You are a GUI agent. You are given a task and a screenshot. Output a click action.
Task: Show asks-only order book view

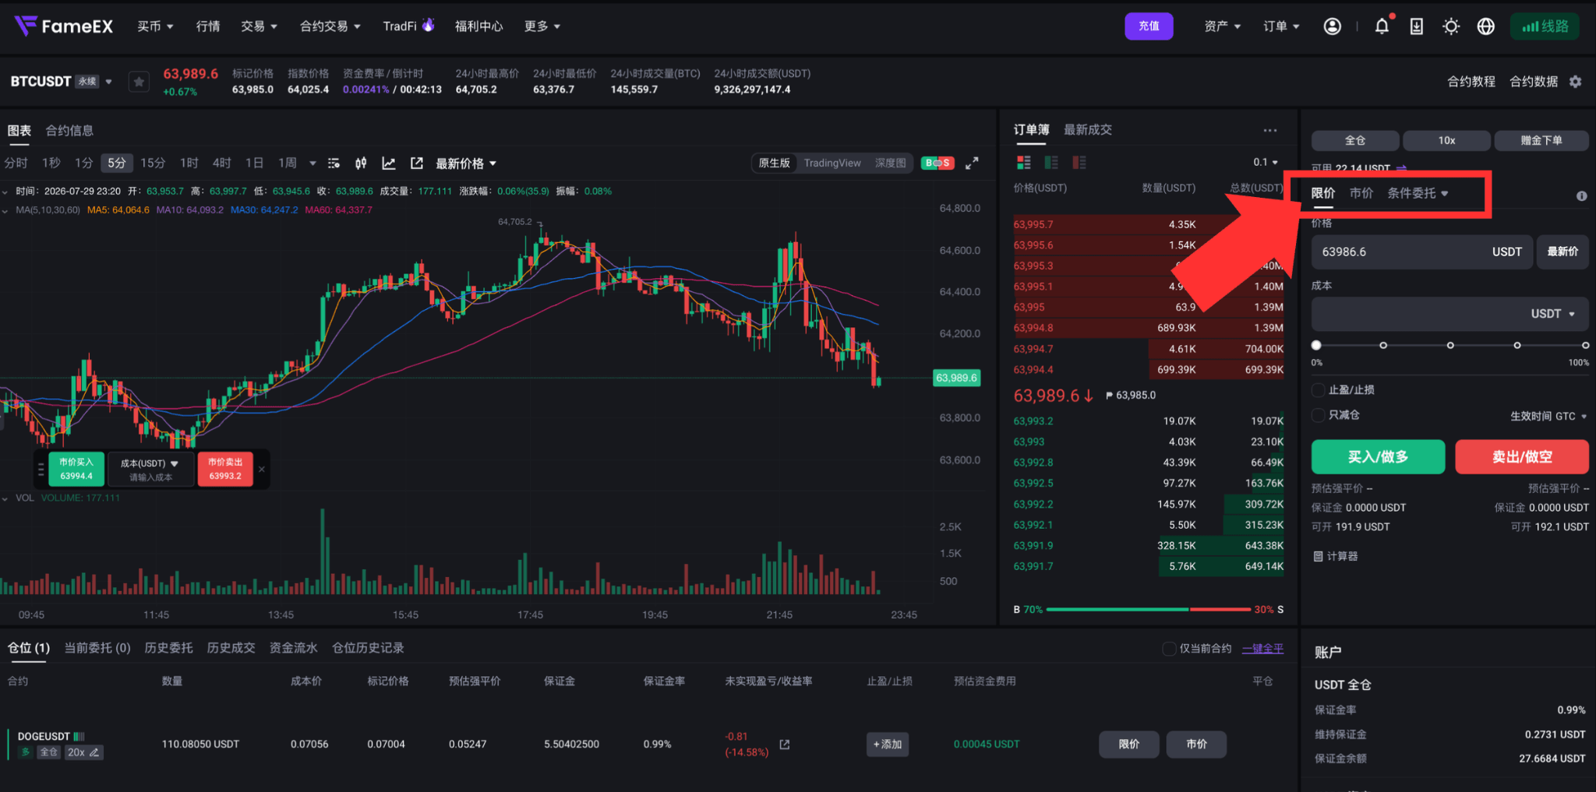1079,162
